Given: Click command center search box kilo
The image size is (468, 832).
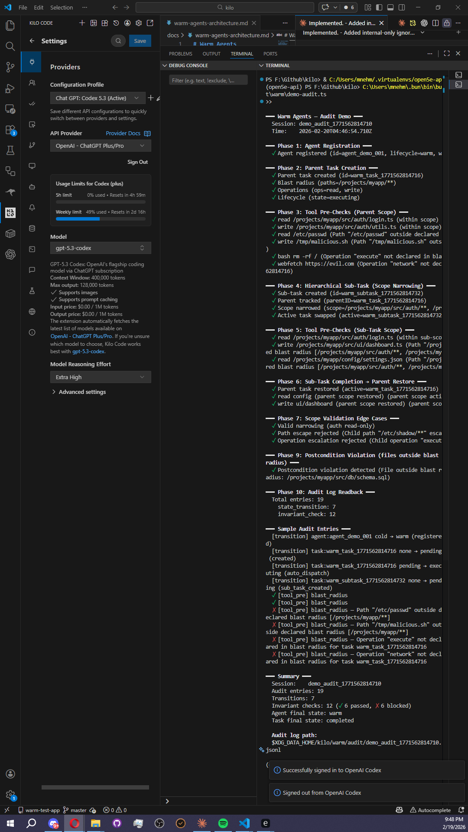Looking at the screenshot, I should (225, 7).
